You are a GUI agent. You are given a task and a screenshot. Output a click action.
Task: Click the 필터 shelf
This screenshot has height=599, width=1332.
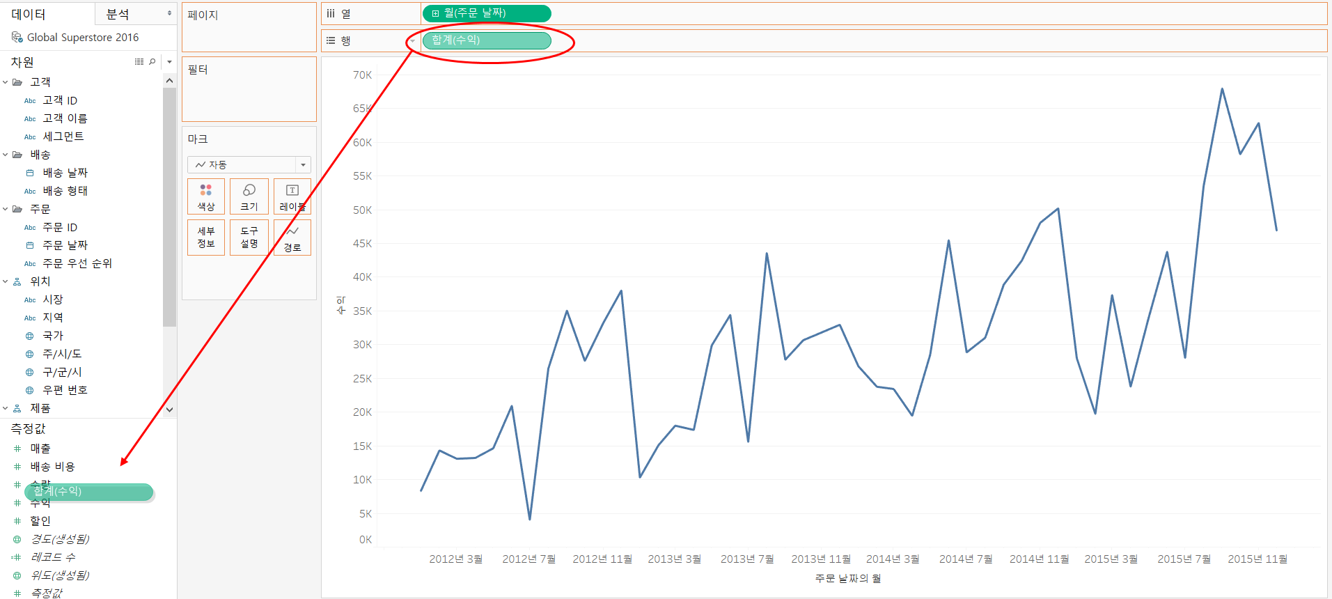[249, 89]
